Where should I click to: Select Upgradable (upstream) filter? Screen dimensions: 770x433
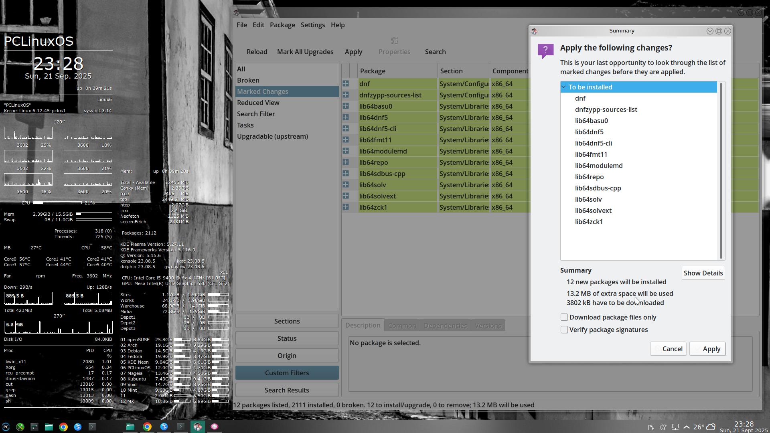(272, 136)
